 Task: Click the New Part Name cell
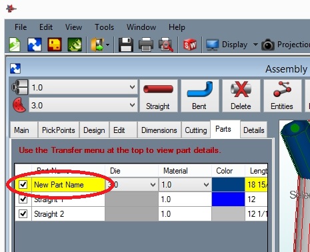coord(68,184)
